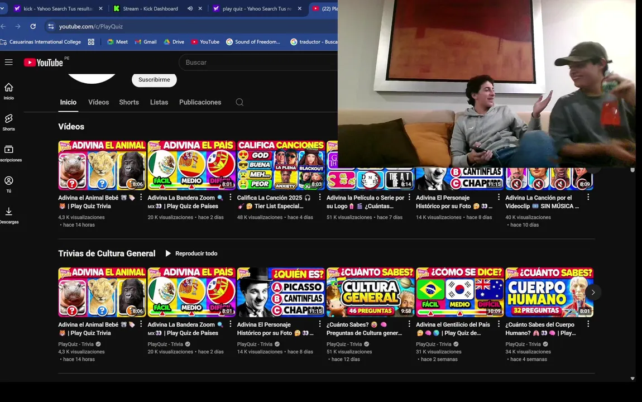
Task: Open options for Adivina el Animal Bebé in Vídeos
Action: click(x=141, y=197)
